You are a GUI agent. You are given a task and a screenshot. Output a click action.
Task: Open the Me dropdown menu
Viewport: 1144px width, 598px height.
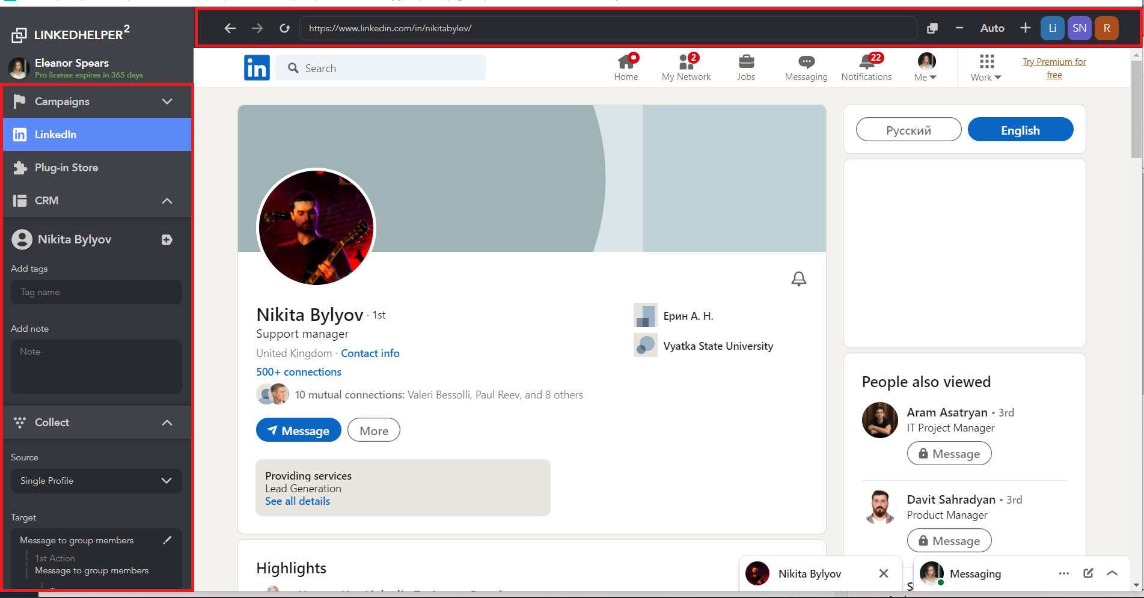coord(926,67)
